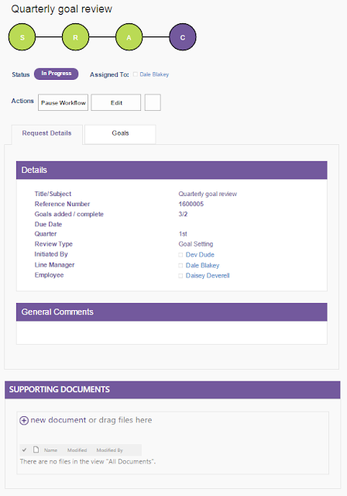This screenshot has width=347, height=496.
Task: Click the Review Type value Goal Setting
Action: click(196, 244)
